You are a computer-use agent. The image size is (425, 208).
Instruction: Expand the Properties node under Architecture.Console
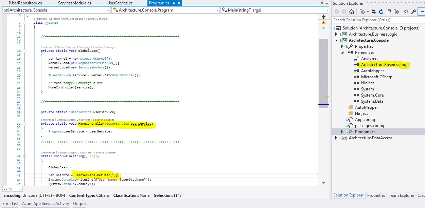tap(342, 46)
